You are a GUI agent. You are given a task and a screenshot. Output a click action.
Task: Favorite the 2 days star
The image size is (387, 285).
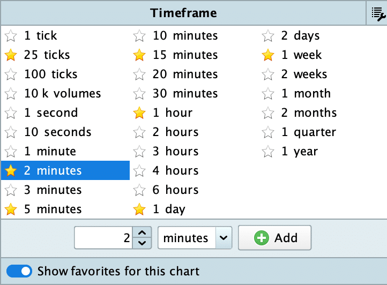[268, 36]
